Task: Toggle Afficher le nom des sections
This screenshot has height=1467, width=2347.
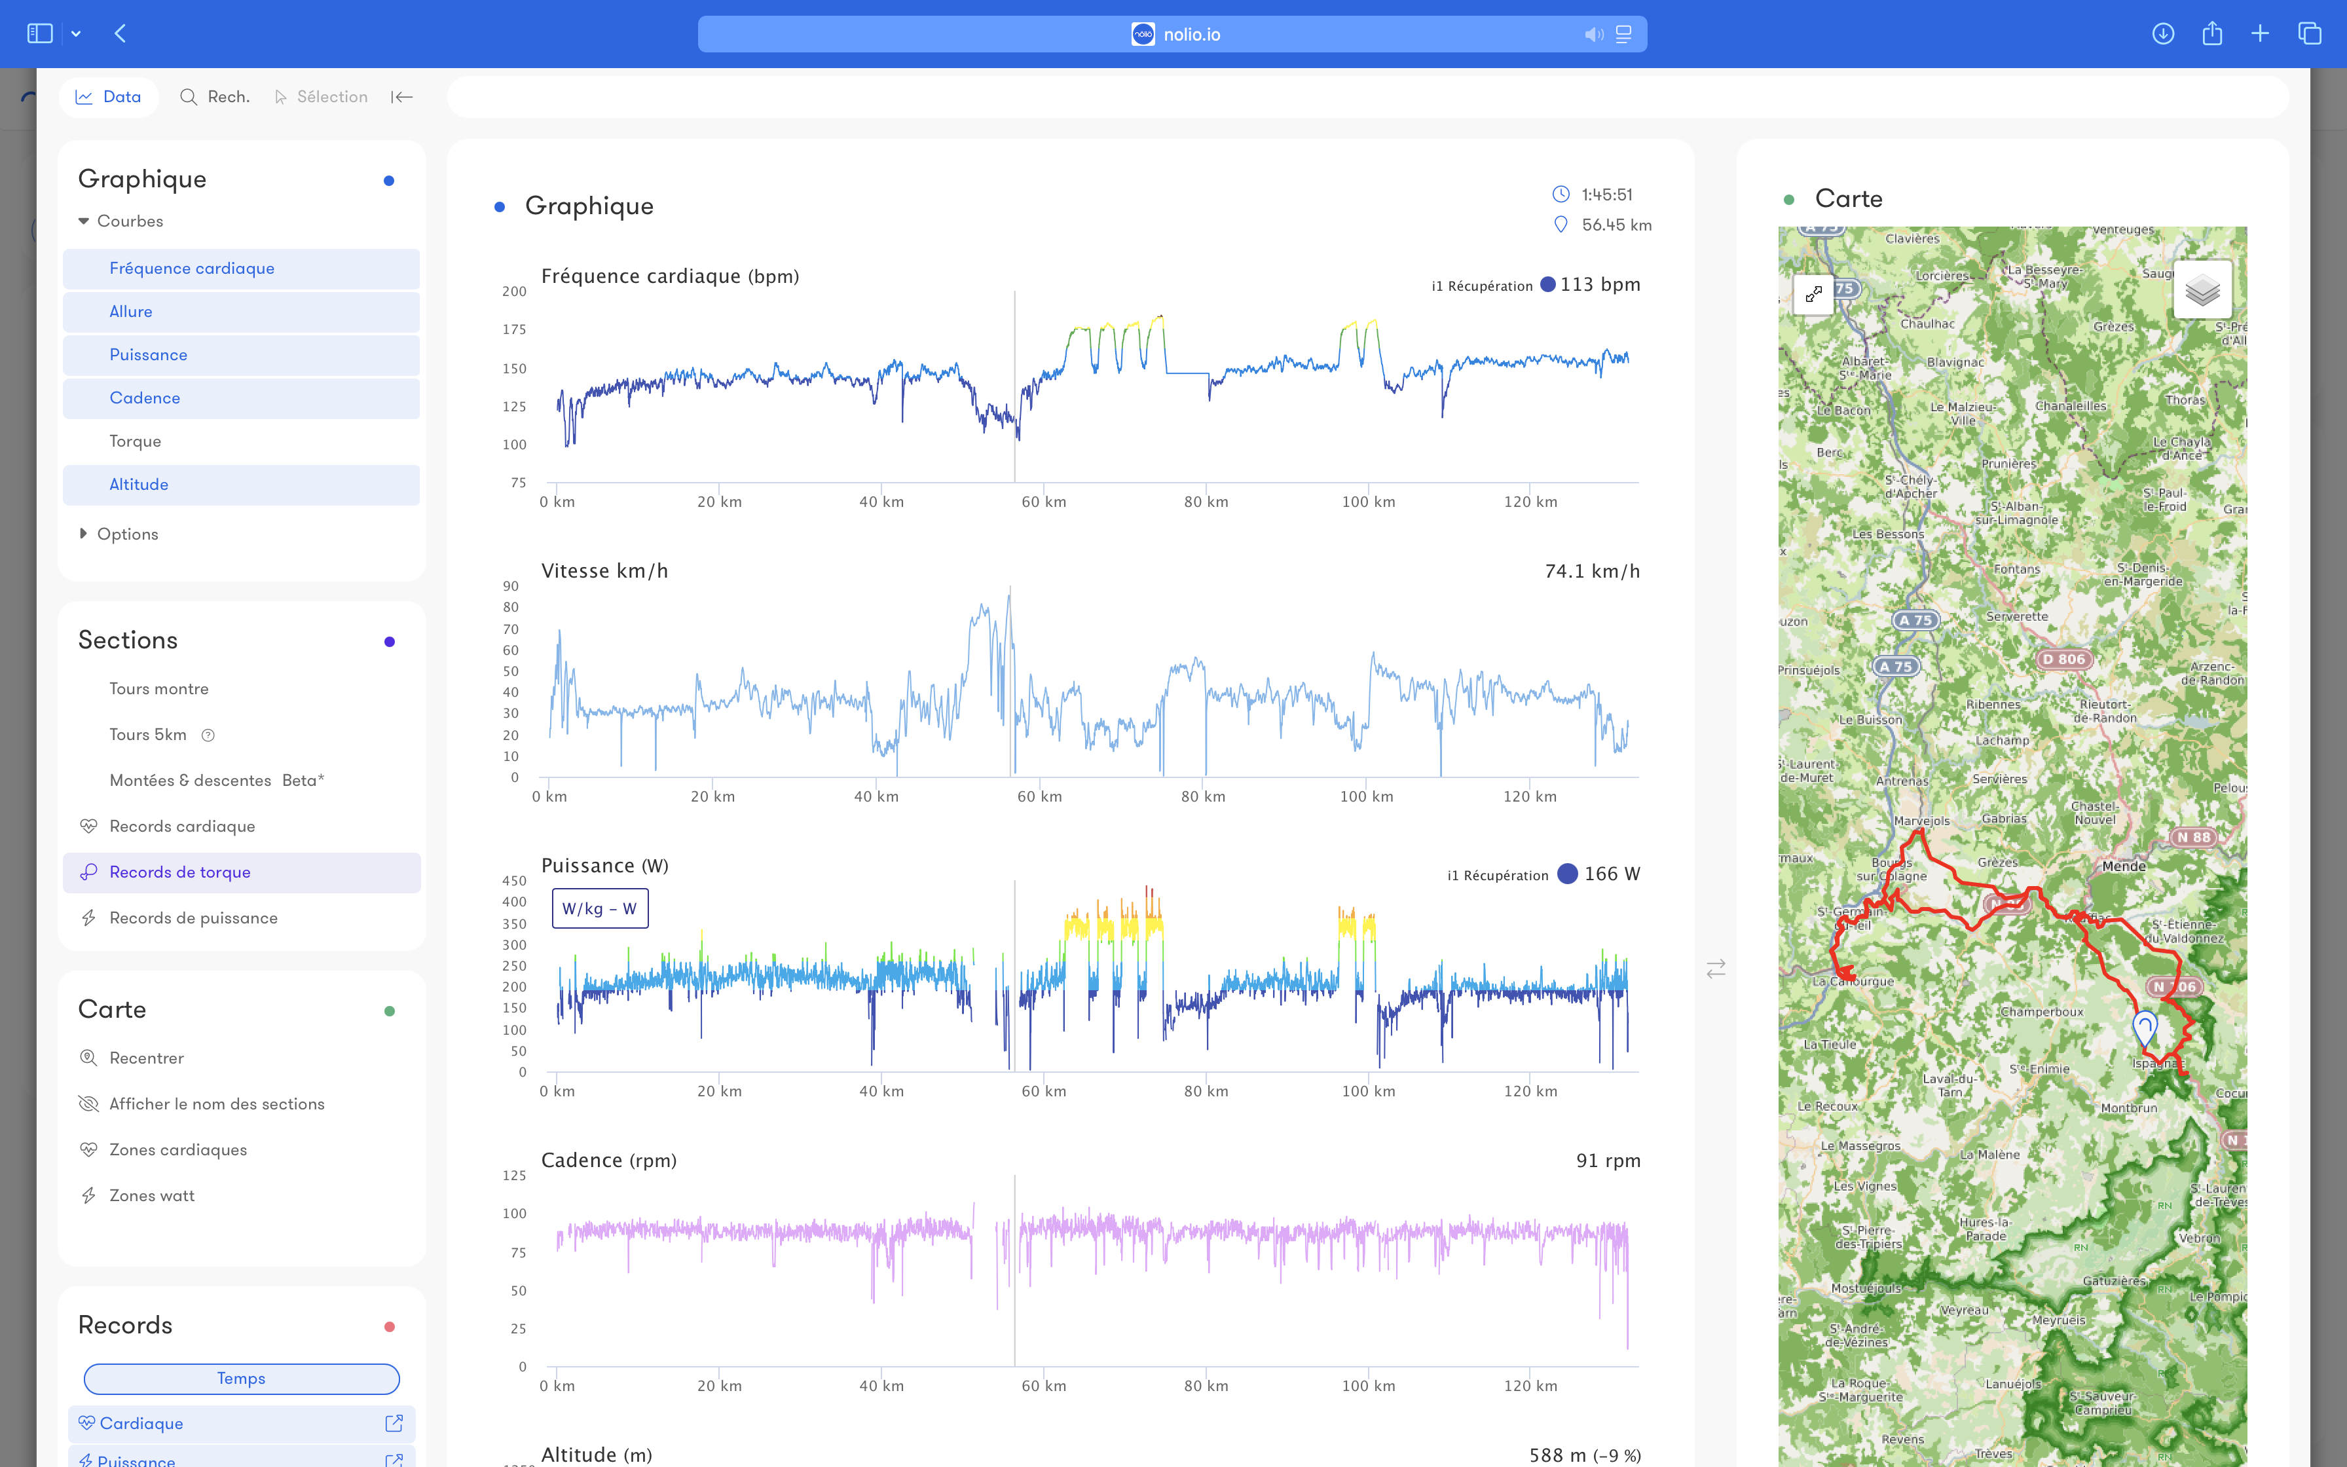Action: point(216,1103)
